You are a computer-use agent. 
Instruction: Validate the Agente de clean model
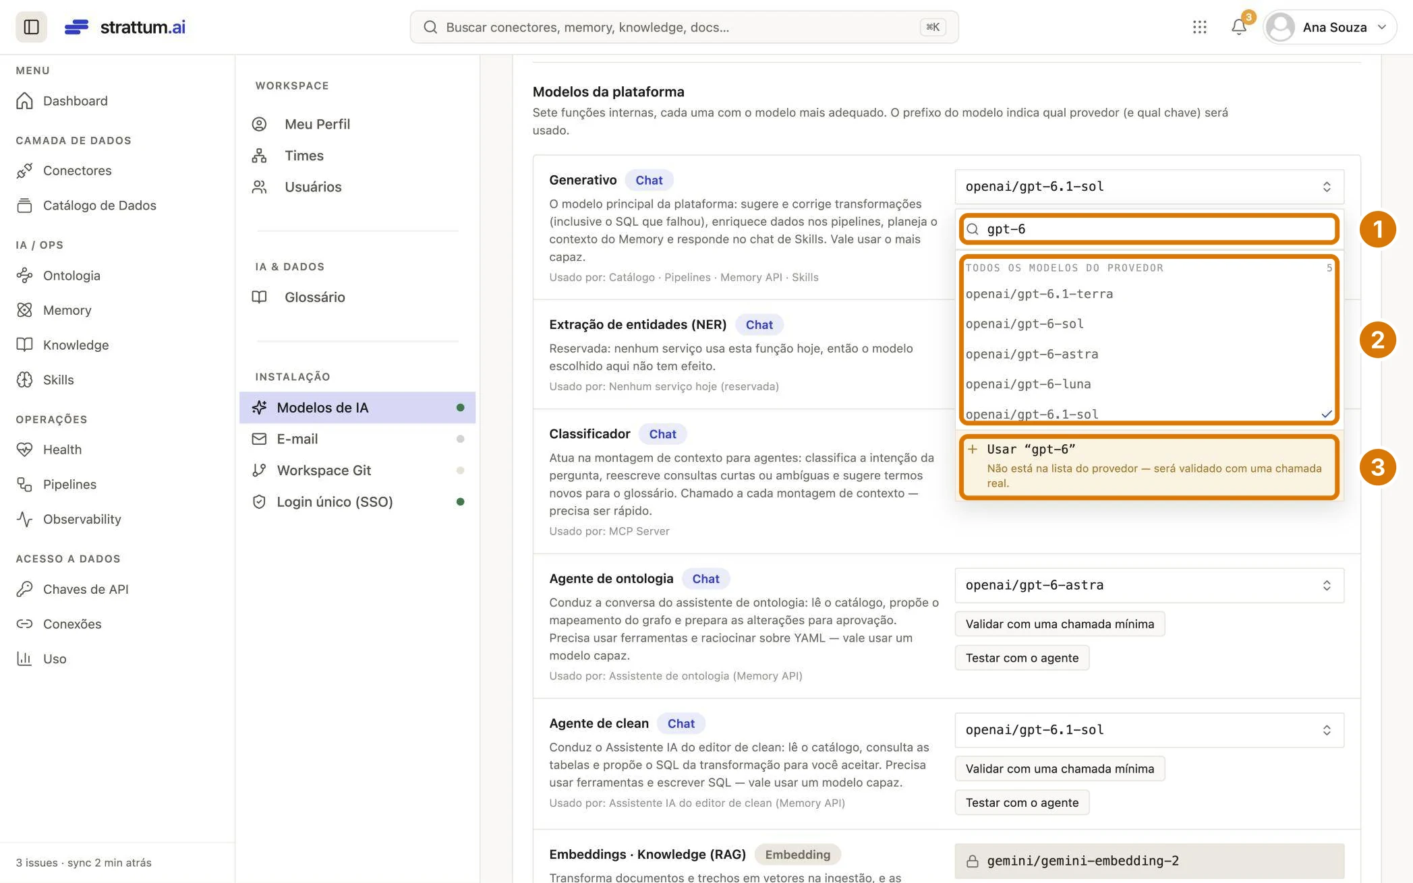(1060, 768)
